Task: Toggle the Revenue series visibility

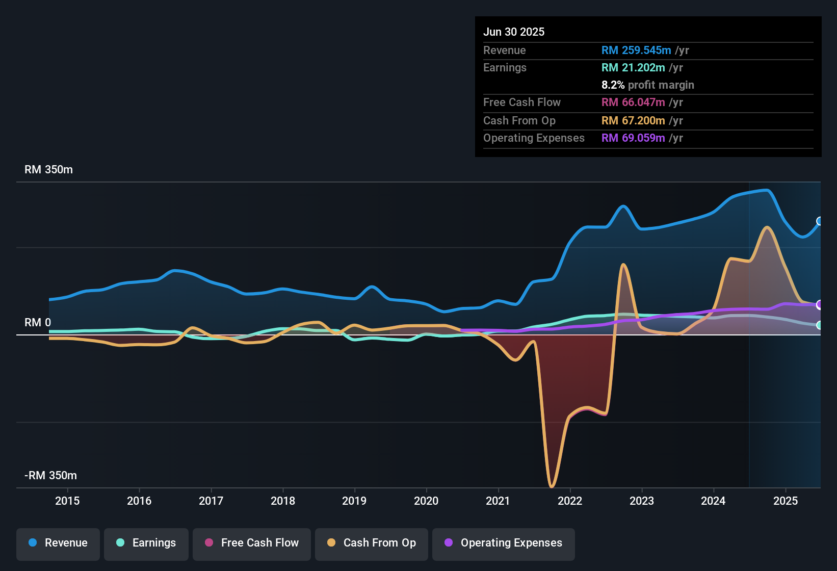Action: point(58,543)
